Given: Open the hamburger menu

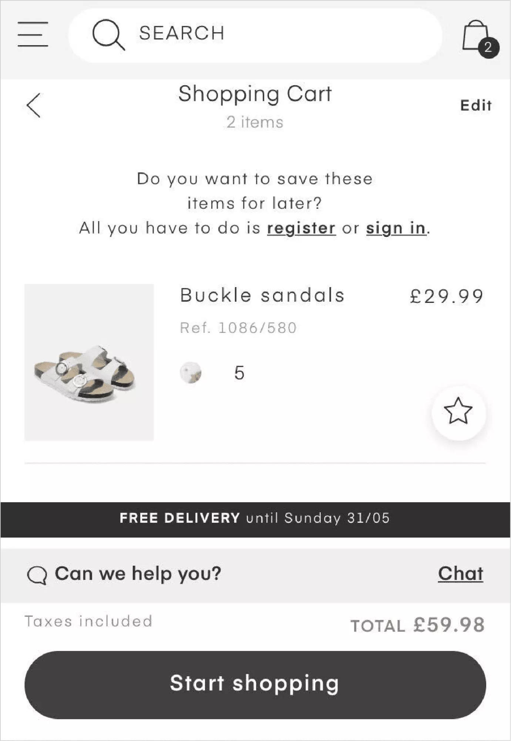Looking at the screenshot, I should pos(33,34).
